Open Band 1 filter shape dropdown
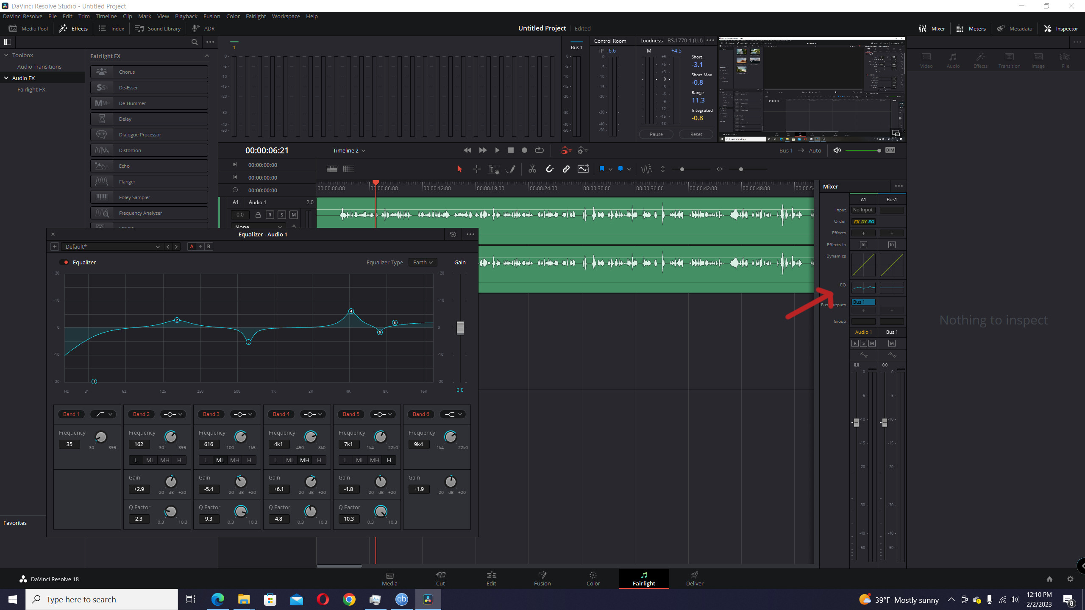1085x610 pixels. 104,414
